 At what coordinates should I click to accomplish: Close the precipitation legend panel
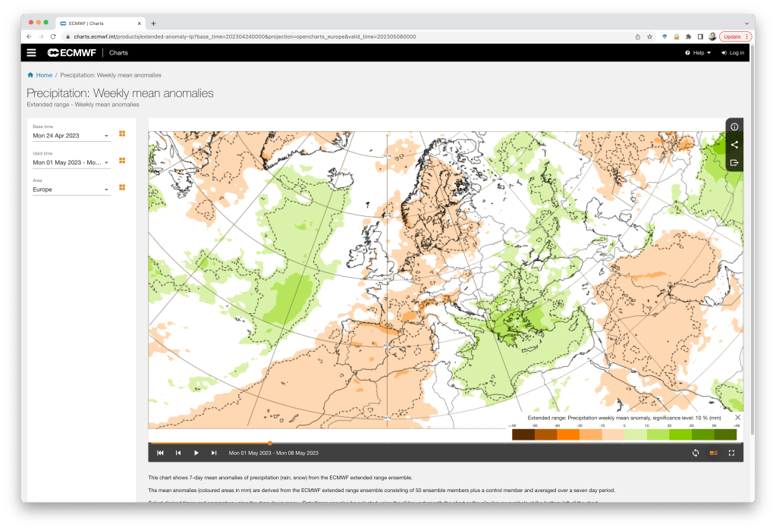(x=737, y=417)
